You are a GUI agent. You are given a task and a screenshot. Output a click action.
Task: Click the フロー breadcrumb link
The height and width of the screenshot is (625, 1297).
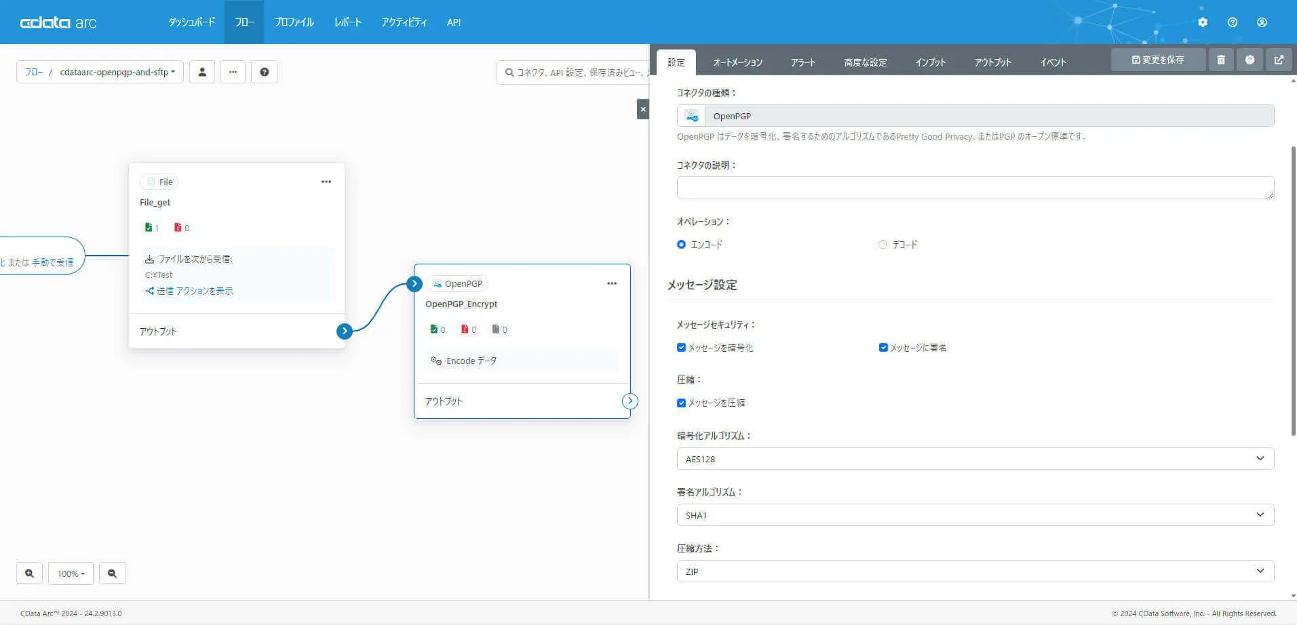coord(34,72)
